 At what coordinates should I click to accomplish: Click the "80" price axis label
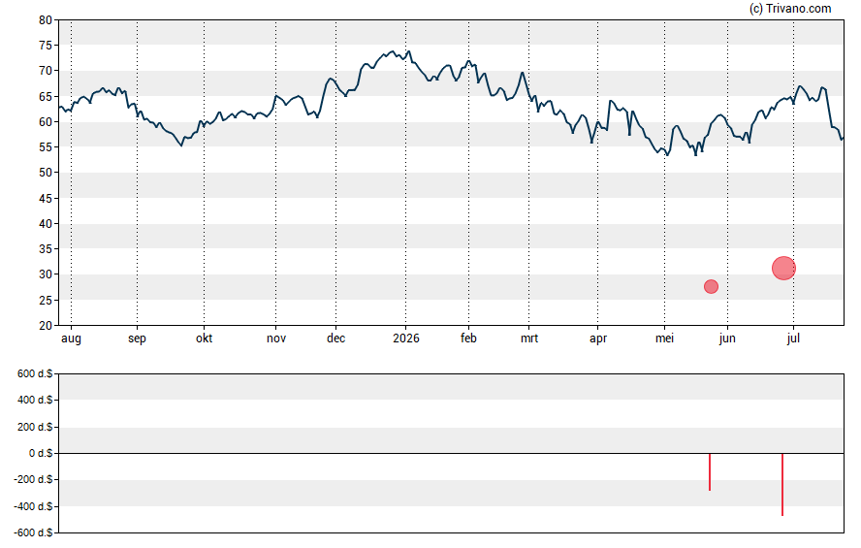(46, 20)
